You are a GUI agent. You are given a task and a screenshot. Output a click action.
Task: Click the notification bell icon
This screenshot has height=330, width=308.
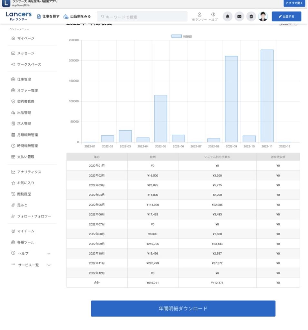227,16
